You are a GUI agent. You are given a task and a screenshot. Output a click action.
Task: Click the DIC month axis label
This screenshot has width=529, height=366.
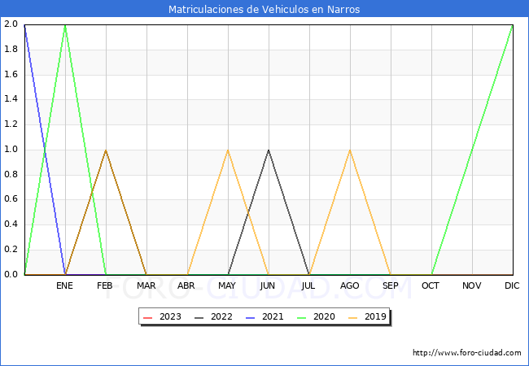(x=512, y=285)
